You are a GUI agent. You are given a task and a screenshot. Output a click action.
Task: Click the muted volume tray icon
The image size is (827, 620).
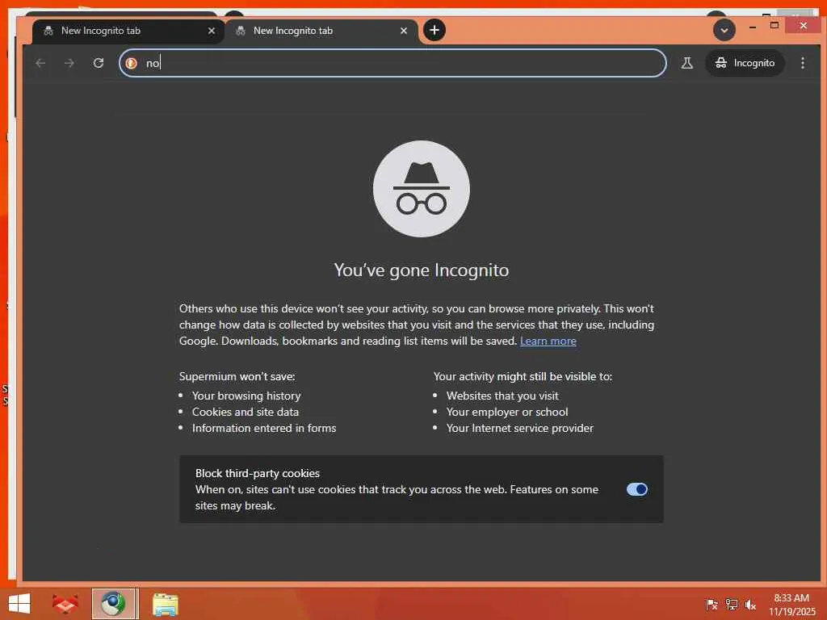point(750,605)
